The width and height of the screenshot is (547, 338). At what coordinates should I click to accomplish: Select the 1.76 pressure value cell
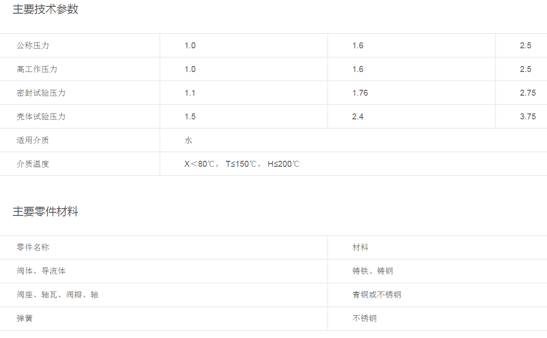coord(360,93)
